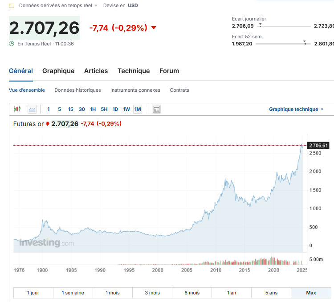The image size is (334, 302).
Task: Click the yellow flag icon beside Données dérivées
Action: [x=12, y=6]
